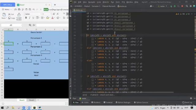Screen dimensions: 196x110
Task: Stop the running program in PyCharm
Action: click(x=182, y=6)
